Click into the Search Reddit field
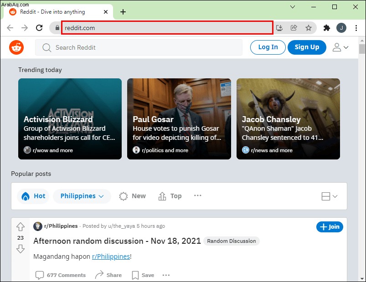 [139, 47]
